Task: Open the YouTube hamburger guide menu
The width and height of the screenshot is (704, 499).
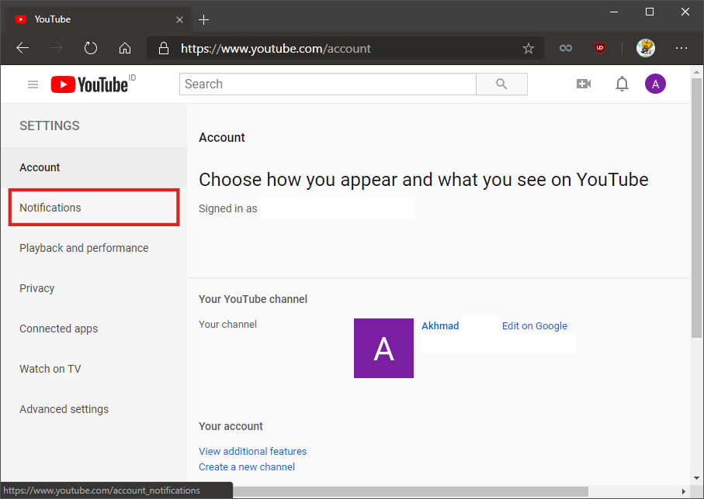Action: point(33,84)
